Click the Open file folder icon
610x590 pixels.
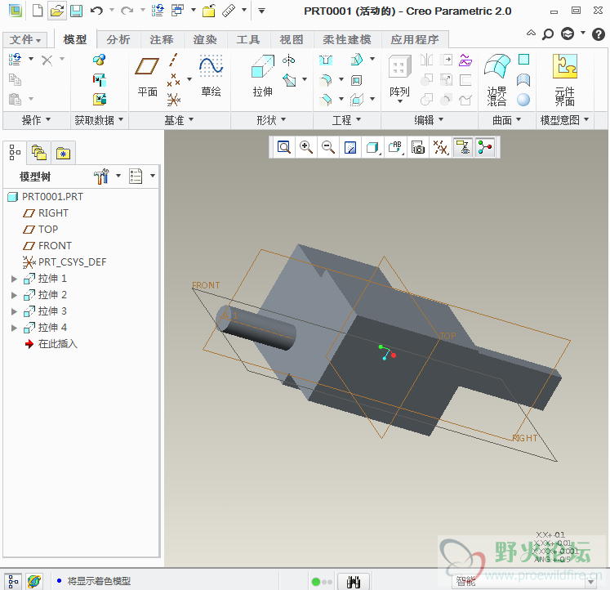(x=57, y=11)
